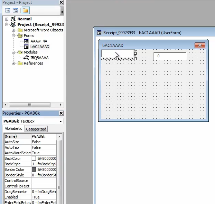This screenshot has width=215, height=204.
Task: Switch to the Alphabetic tab
Action: click(x=13, y=128)
